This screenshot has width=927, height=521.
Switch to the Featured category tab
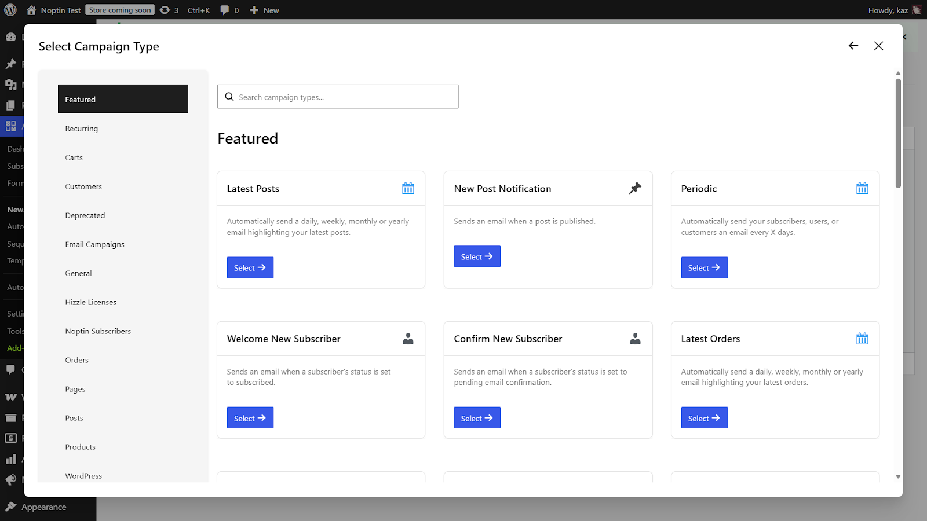(122, 98)
